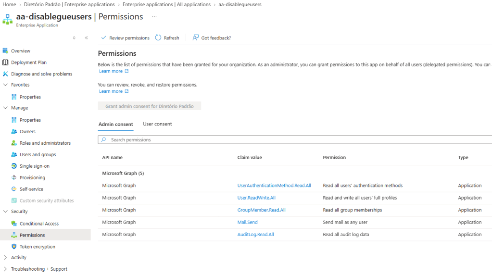
Task: Select the Single sign-on icon
Action: tap(14, 166)
